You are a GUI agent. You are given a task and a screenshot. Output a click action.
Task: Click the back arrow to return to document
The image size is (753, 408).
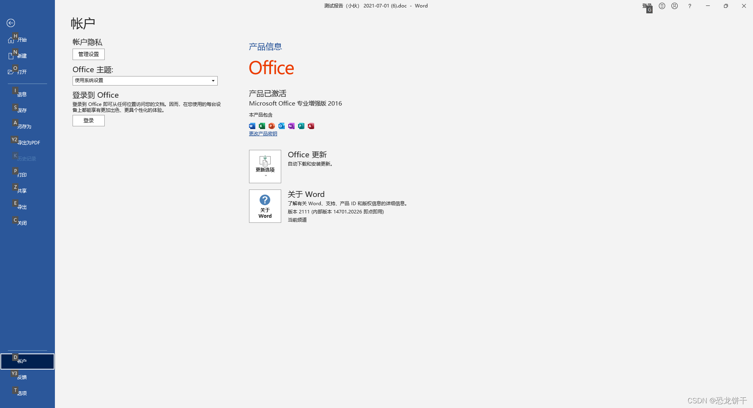point(11,23)
